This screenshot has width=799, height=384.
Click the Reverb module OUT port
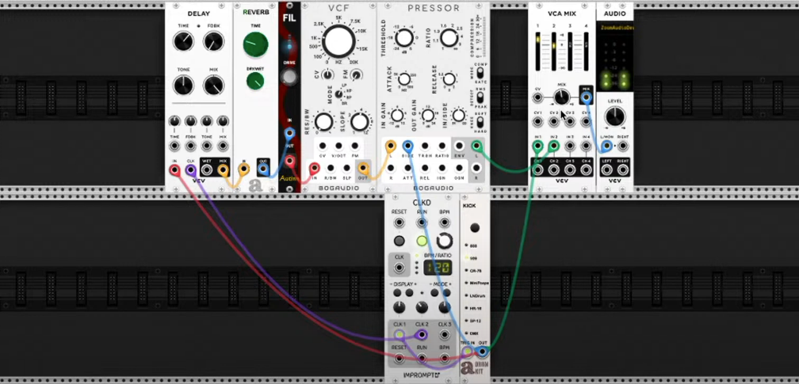pos(263,169)
